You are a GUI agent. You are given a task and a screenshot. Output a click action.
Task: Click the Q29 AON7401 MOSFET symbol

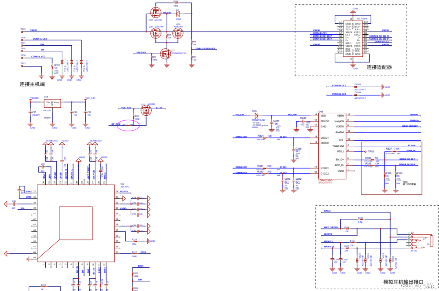[x=156, y=32]
